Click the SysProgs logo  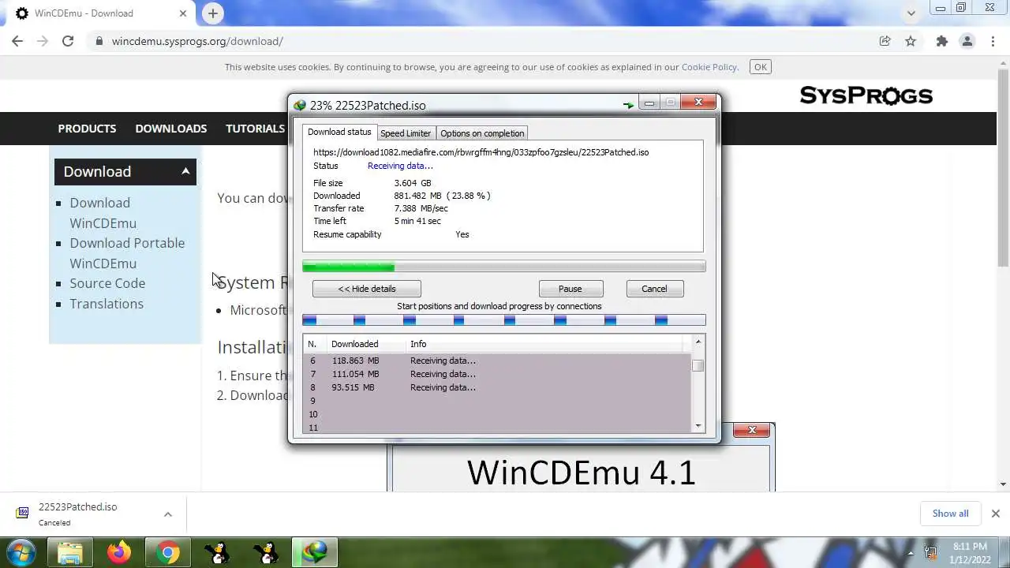click(866, 95)
